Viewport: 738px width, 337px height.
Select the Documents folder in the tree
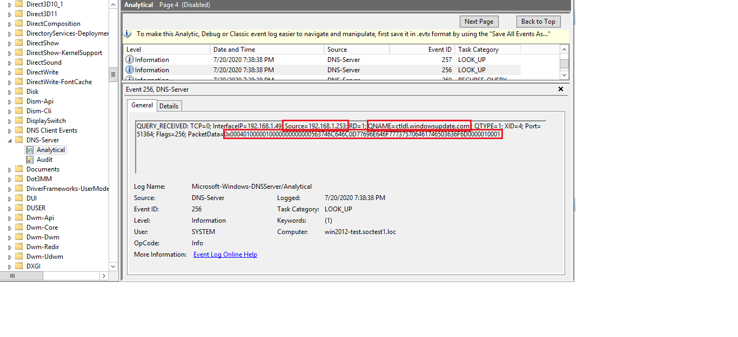[x=44, y=169]
